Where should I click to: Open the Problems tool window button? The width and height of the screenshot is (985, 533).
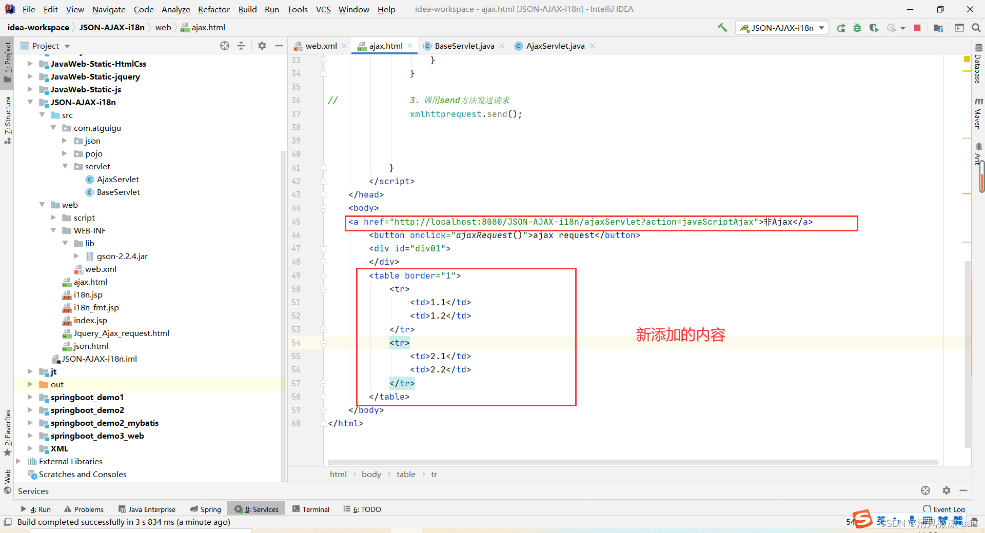point(84,509)
